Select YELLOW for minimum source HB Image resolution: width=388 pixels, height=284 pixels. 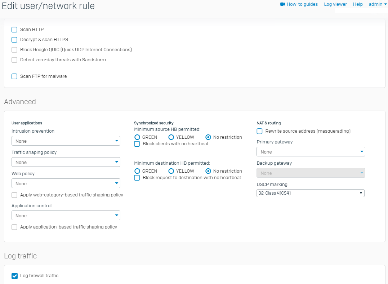click(x=171, y=137)
